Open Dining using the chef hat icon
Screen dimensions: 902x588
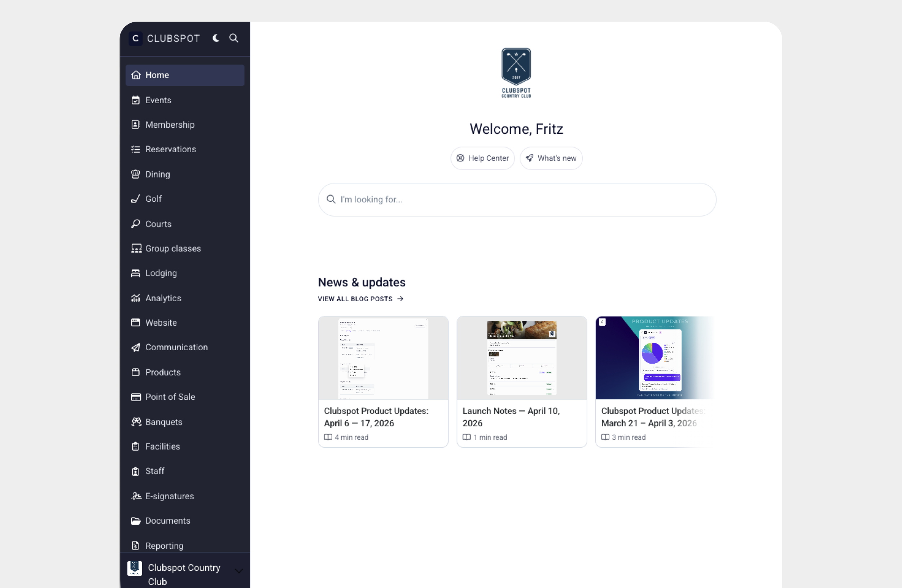(x=135, y=174)
